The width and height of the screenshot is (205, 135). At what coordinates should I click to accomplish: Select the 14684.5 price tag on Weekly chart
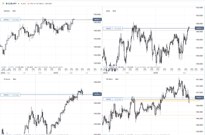point(97,19)
